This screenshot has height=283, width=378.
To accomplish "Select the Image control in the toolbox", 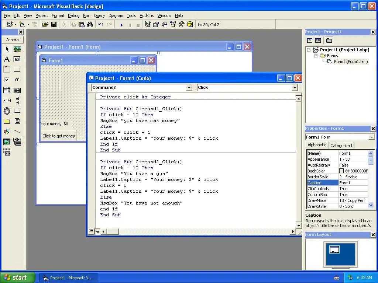I will point(7,142).
